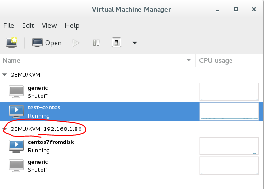Click the Running status of centos7fromdisk
Image resolution: width=264 pixels, height=189 pixels.
(39, 150)
